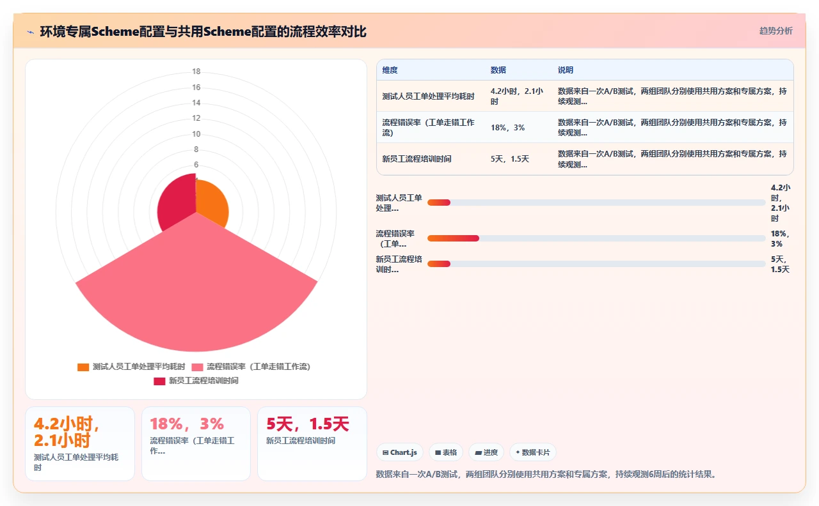Open the orange 4.2小时，2.1小时 stat card
Viewport: 819px width, 506px height.
[80, 443]
